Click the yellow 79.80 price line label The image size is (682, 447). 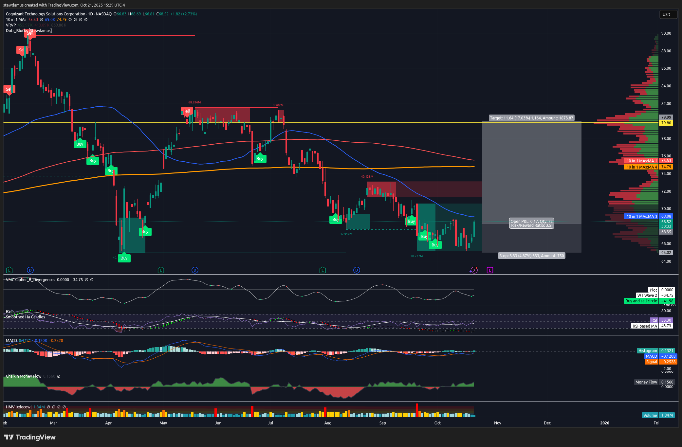[666, 123]
